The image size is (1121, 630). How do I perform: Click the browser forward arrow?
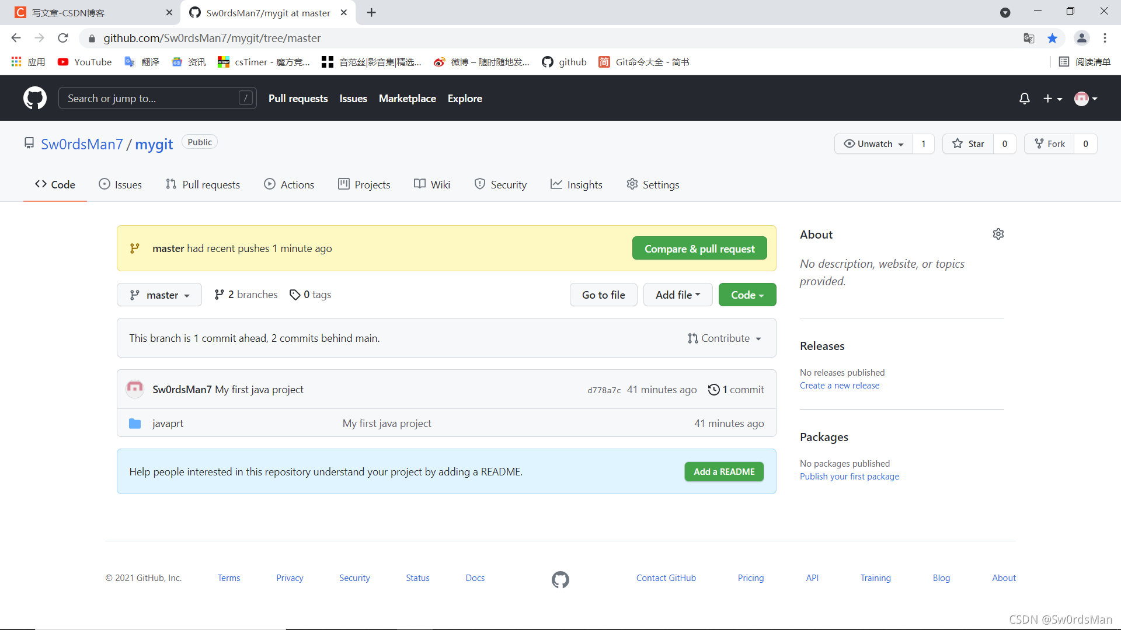39,38
